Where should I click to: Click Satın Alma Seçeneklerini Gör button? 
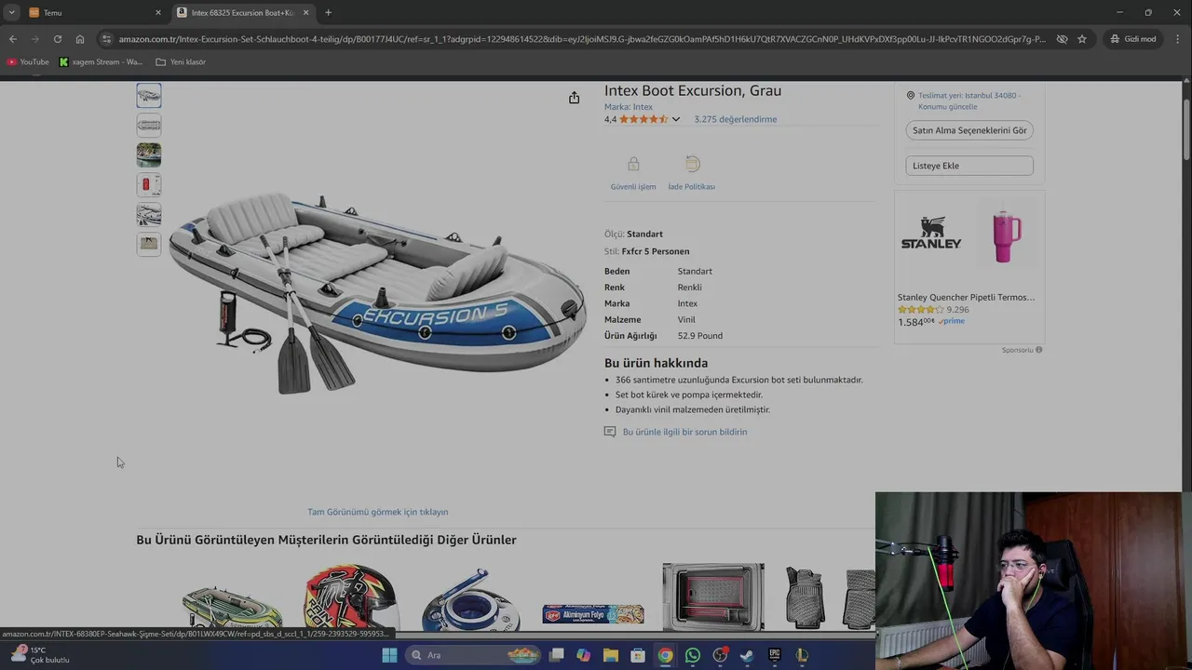(x=969, y=130)
